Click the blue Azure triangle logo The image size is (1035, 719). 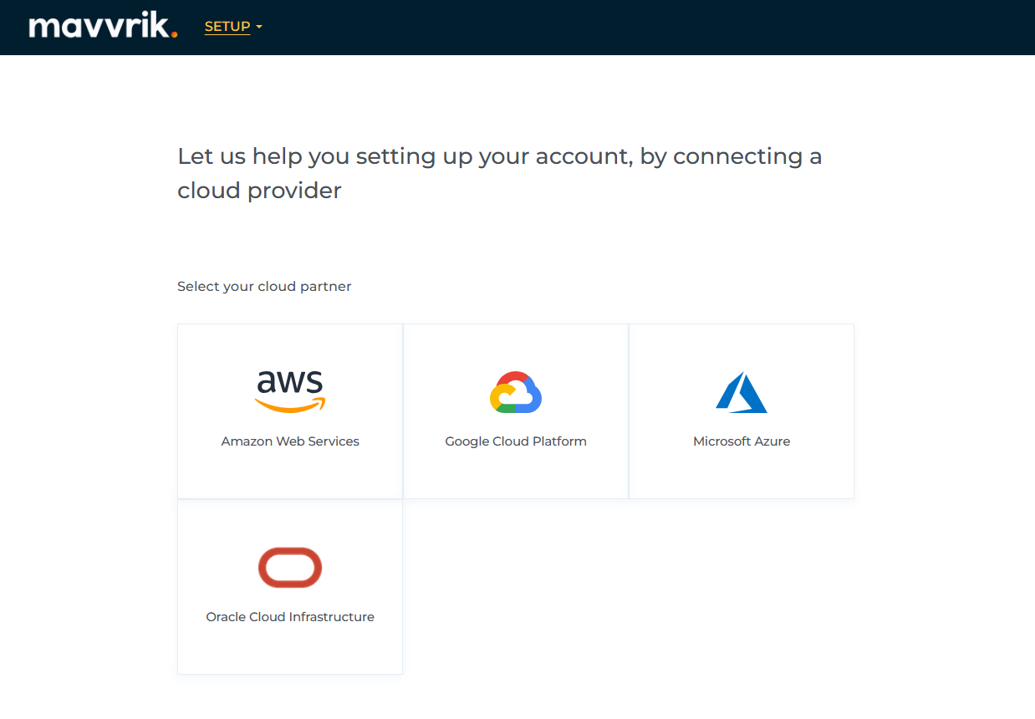[742, 392]
